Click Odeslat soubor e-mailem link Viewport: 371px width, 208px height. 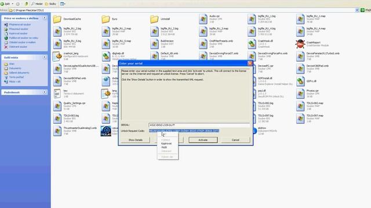[22, 42]
